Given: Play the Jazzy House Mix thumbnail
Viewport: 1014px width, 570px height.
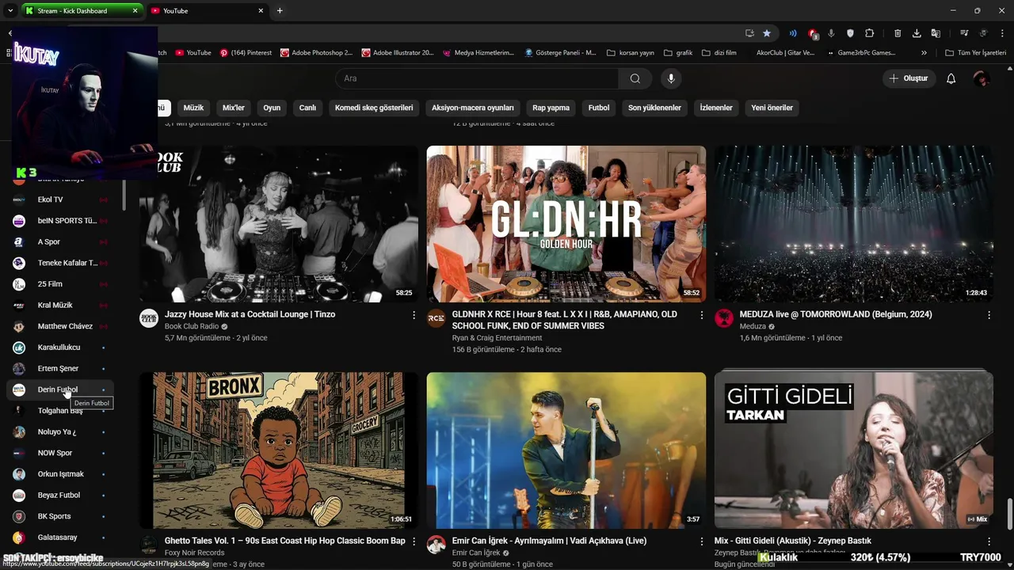Looking at the screenshot, I should [279, 224].
